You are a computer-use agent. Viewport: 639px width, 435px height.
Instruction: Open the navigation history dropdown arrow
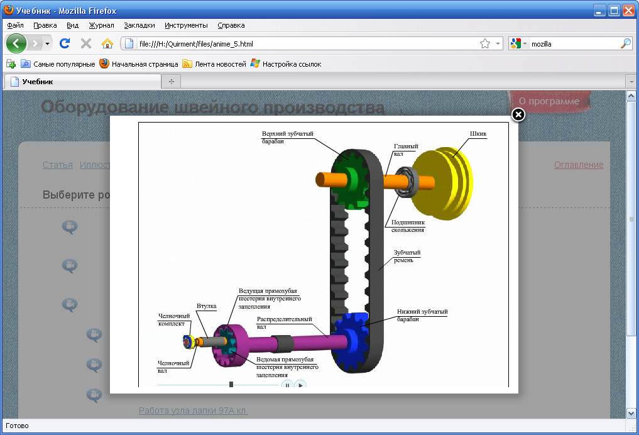[x=47, y=43]
